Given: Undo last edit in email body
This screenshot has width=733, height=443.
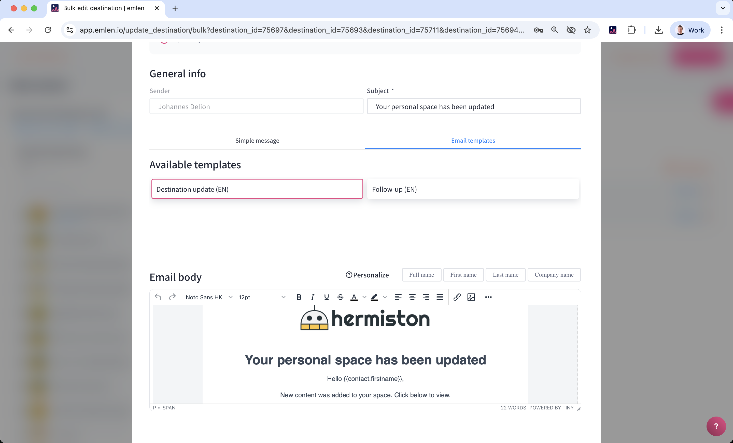Looking at the screenshot, I should (x=158, y=297).
